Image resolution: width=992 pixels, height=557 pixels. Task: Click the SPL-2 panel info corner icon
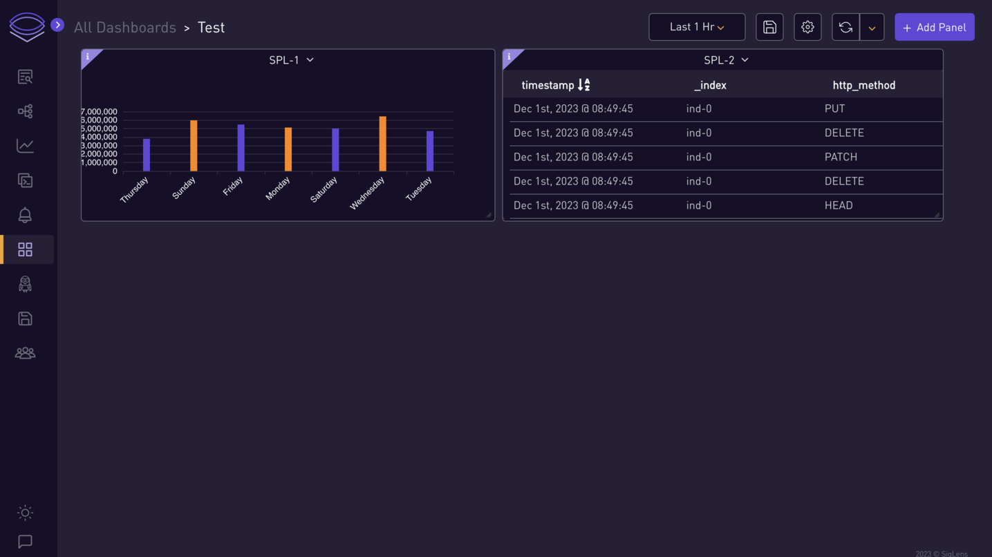[509, 56]
